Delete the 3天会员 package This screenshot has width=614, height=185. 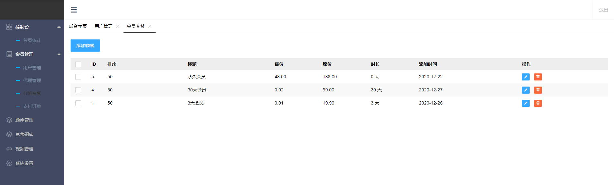pos(538,103)
